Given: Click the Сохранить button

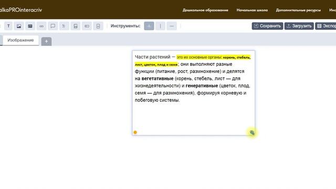Looking at the screenshot, I should pyautogui.click(x=267, y=26).
